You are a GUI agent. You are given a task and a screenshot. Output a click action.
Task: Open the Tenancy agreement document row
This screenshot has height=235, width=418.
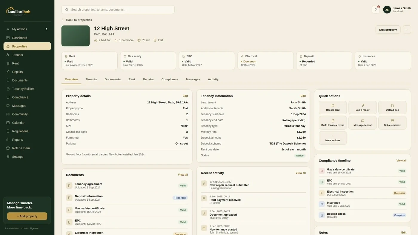click(127, 186)
